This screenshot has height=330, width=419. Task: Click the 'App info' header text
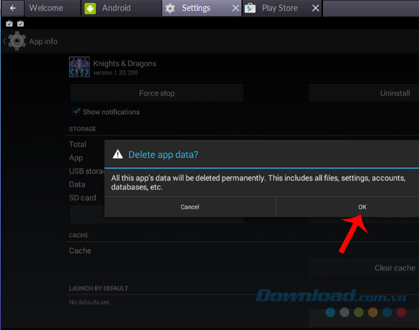pos(43,41)
